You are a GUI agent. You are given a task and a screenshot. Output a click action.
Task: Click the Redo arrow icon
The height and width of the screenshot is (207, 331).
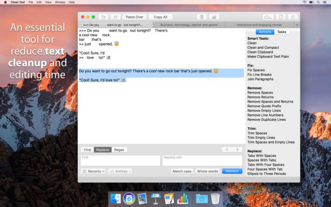point(116,17)
